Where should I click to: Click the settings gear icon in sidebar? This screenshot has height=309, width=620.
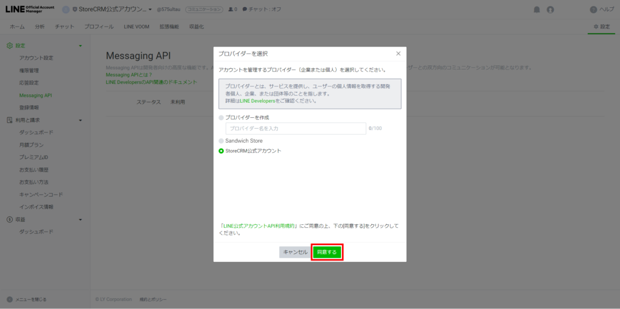pyautogui.click(x=10, y=46)
